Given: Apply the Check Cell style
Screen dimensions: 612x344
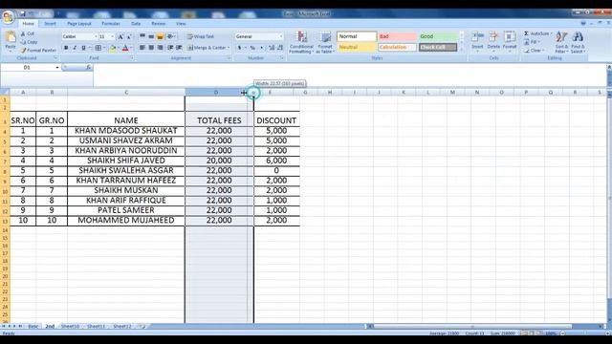Looking at the screenshot, I should coord(438,47).
